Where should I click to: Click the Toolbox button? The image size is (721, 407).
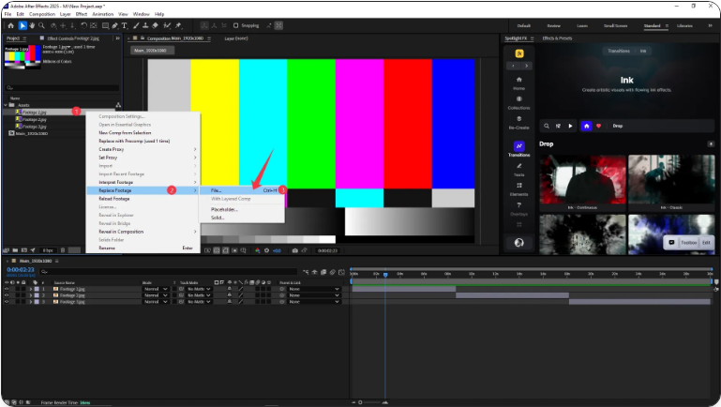[688, 241]
